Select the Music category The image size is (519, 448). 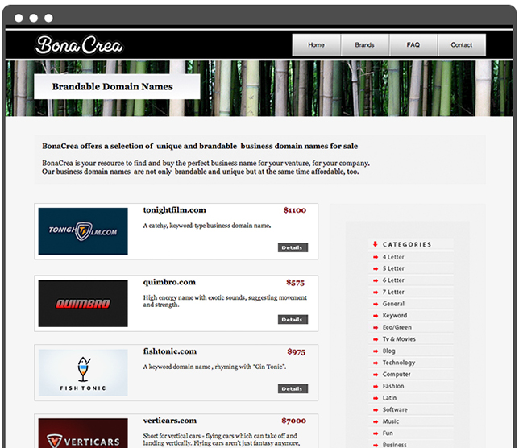[x=391, y=421]
